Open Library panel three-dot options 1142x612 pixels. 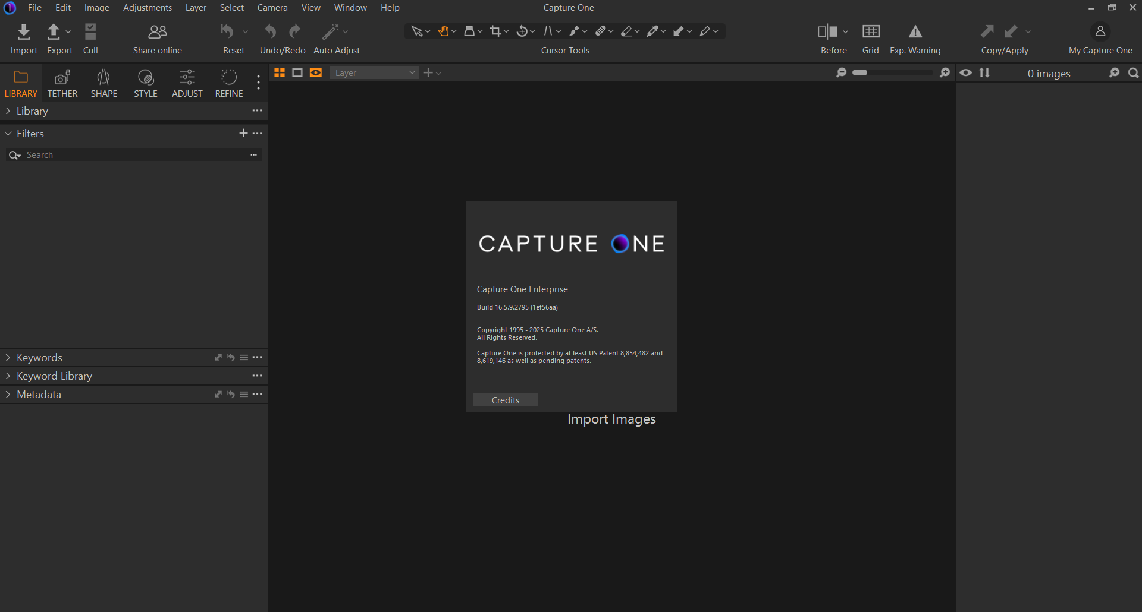click(257, 111)
